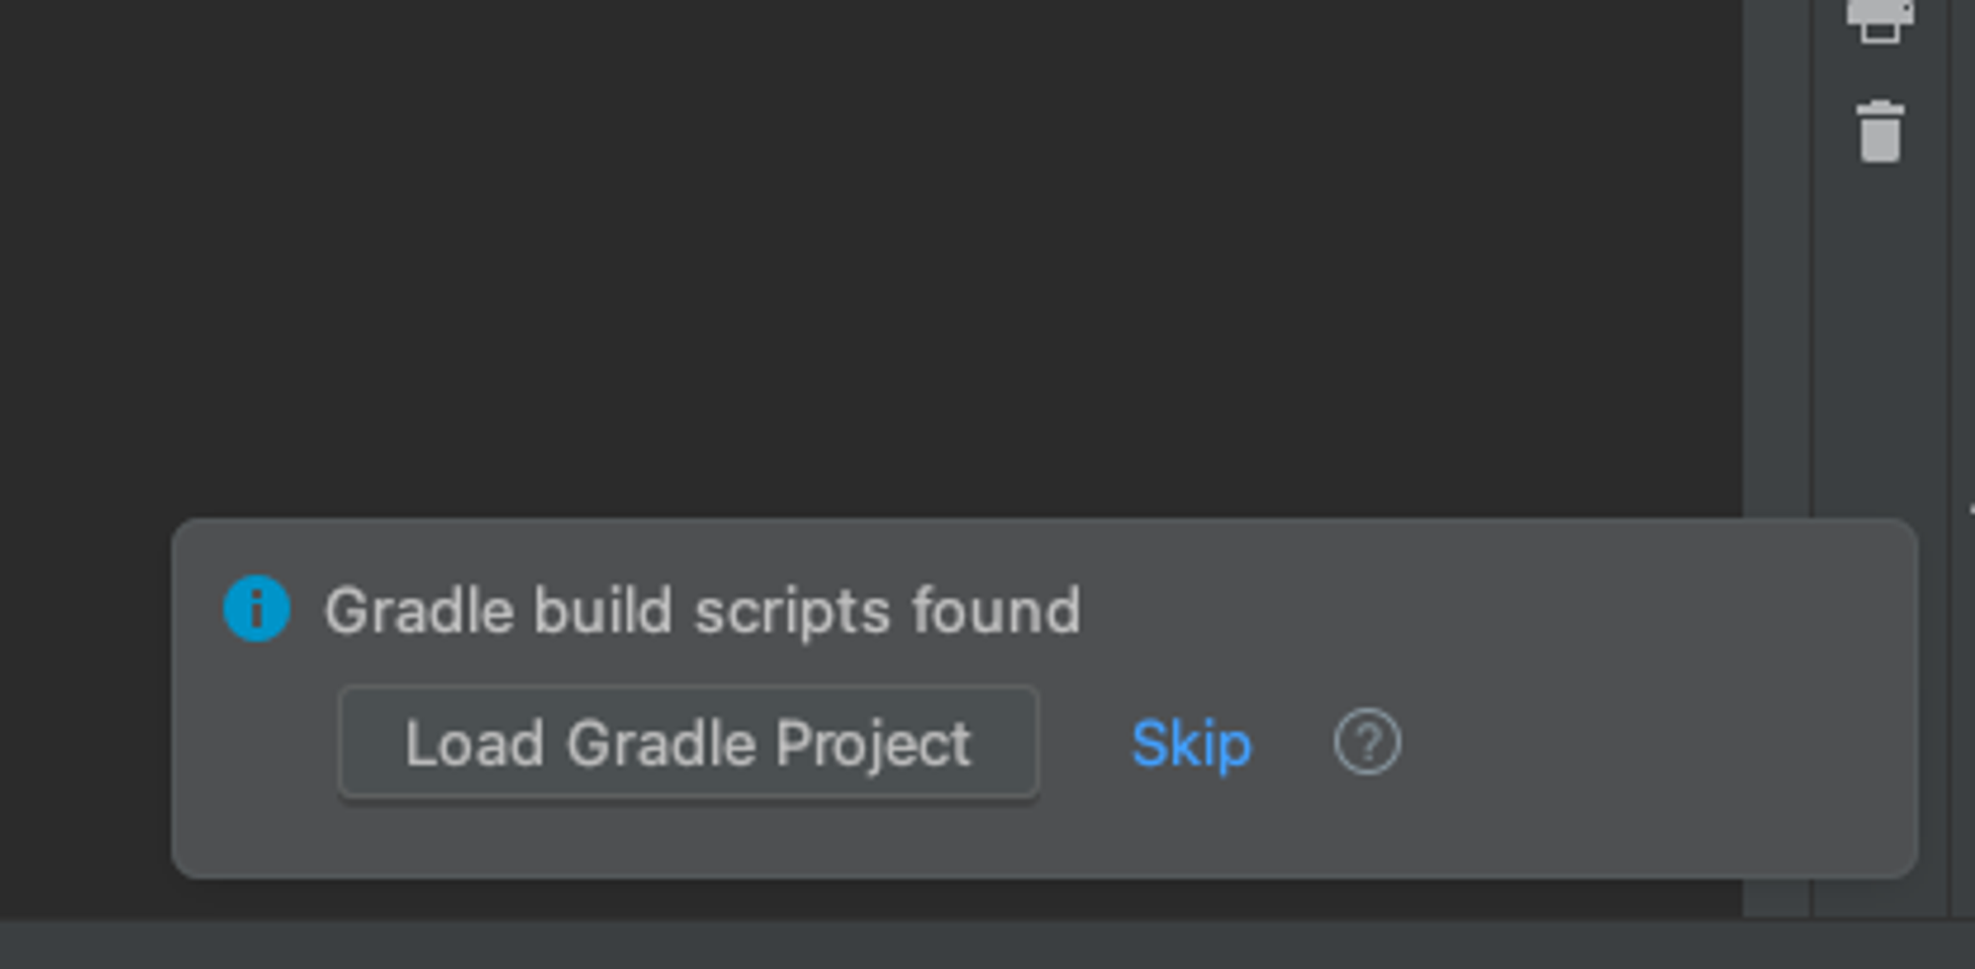Click the "Gradle build scripts found" title
The width and height of the screenshot is (1975, 969).
(x=702, y=610)
